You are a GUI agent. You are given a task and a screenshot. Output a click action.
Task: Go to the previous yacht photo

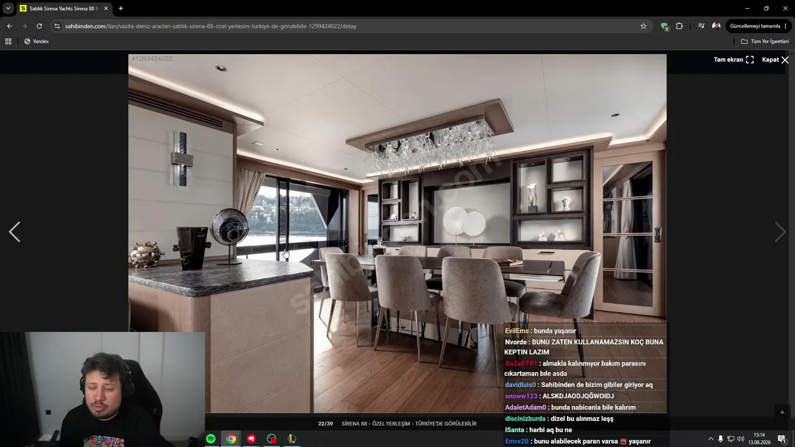coord(14,232)
